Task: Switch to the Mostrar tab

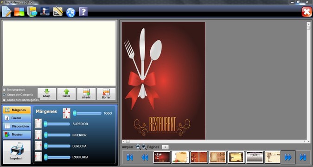Action: pos(17,135)
